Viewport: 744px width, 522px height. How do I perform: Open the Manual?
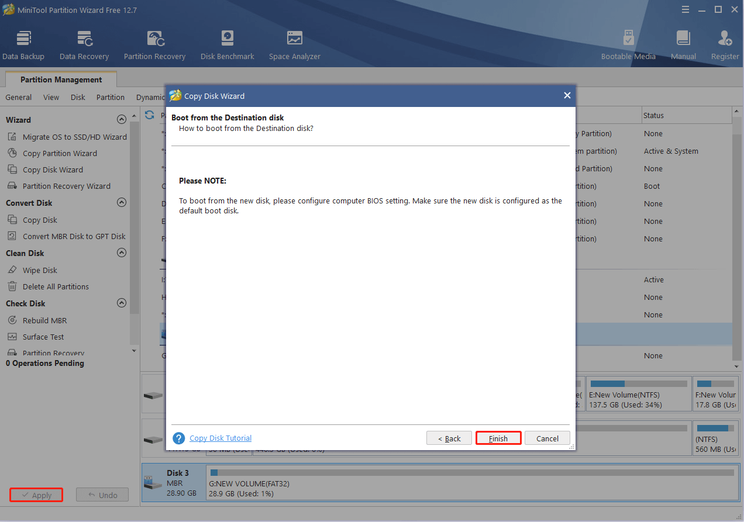click(683, 45)
